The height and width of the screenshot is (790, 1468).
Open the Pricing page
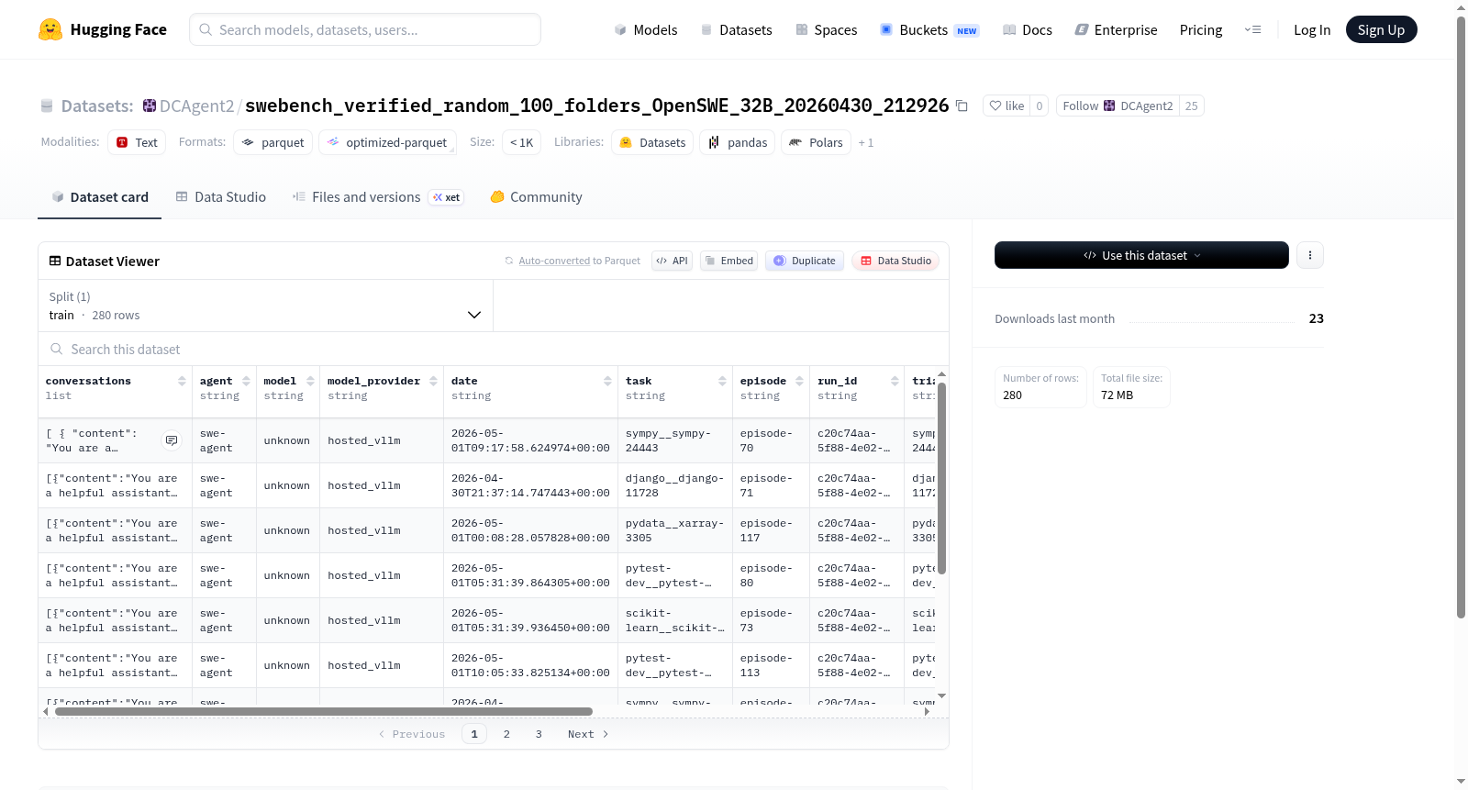1201,30
